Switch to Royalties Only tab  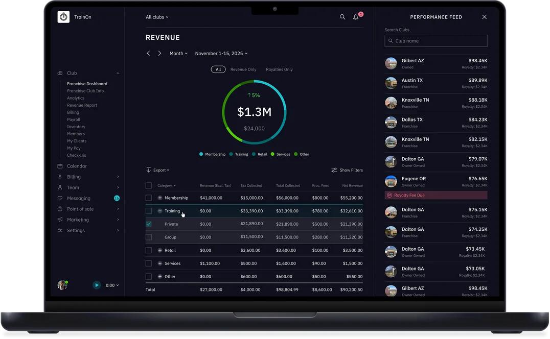[x=279, y=69]
